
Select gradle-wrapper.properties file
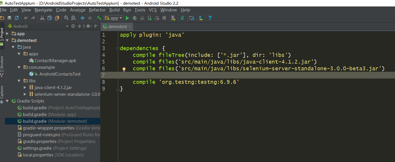(59, 128)
